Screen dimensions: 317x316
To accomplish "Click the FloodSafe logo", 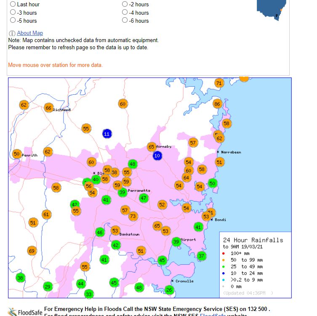I will 25,312.
